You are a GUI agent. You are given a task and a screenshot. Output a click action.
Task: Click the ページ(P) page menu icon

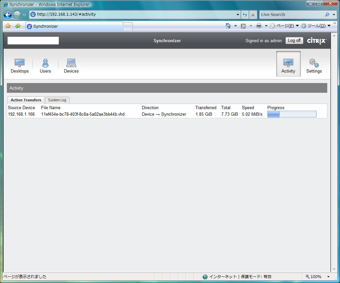(273, 26)
